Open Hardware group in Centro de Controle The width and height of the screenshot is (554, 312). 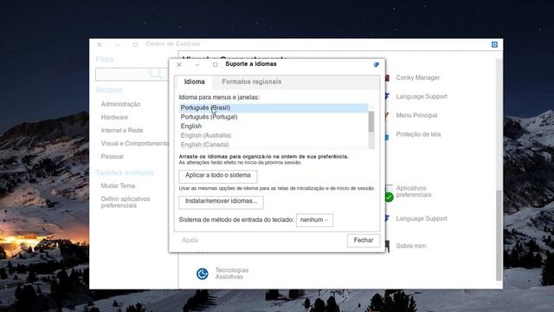coord(114,117)
